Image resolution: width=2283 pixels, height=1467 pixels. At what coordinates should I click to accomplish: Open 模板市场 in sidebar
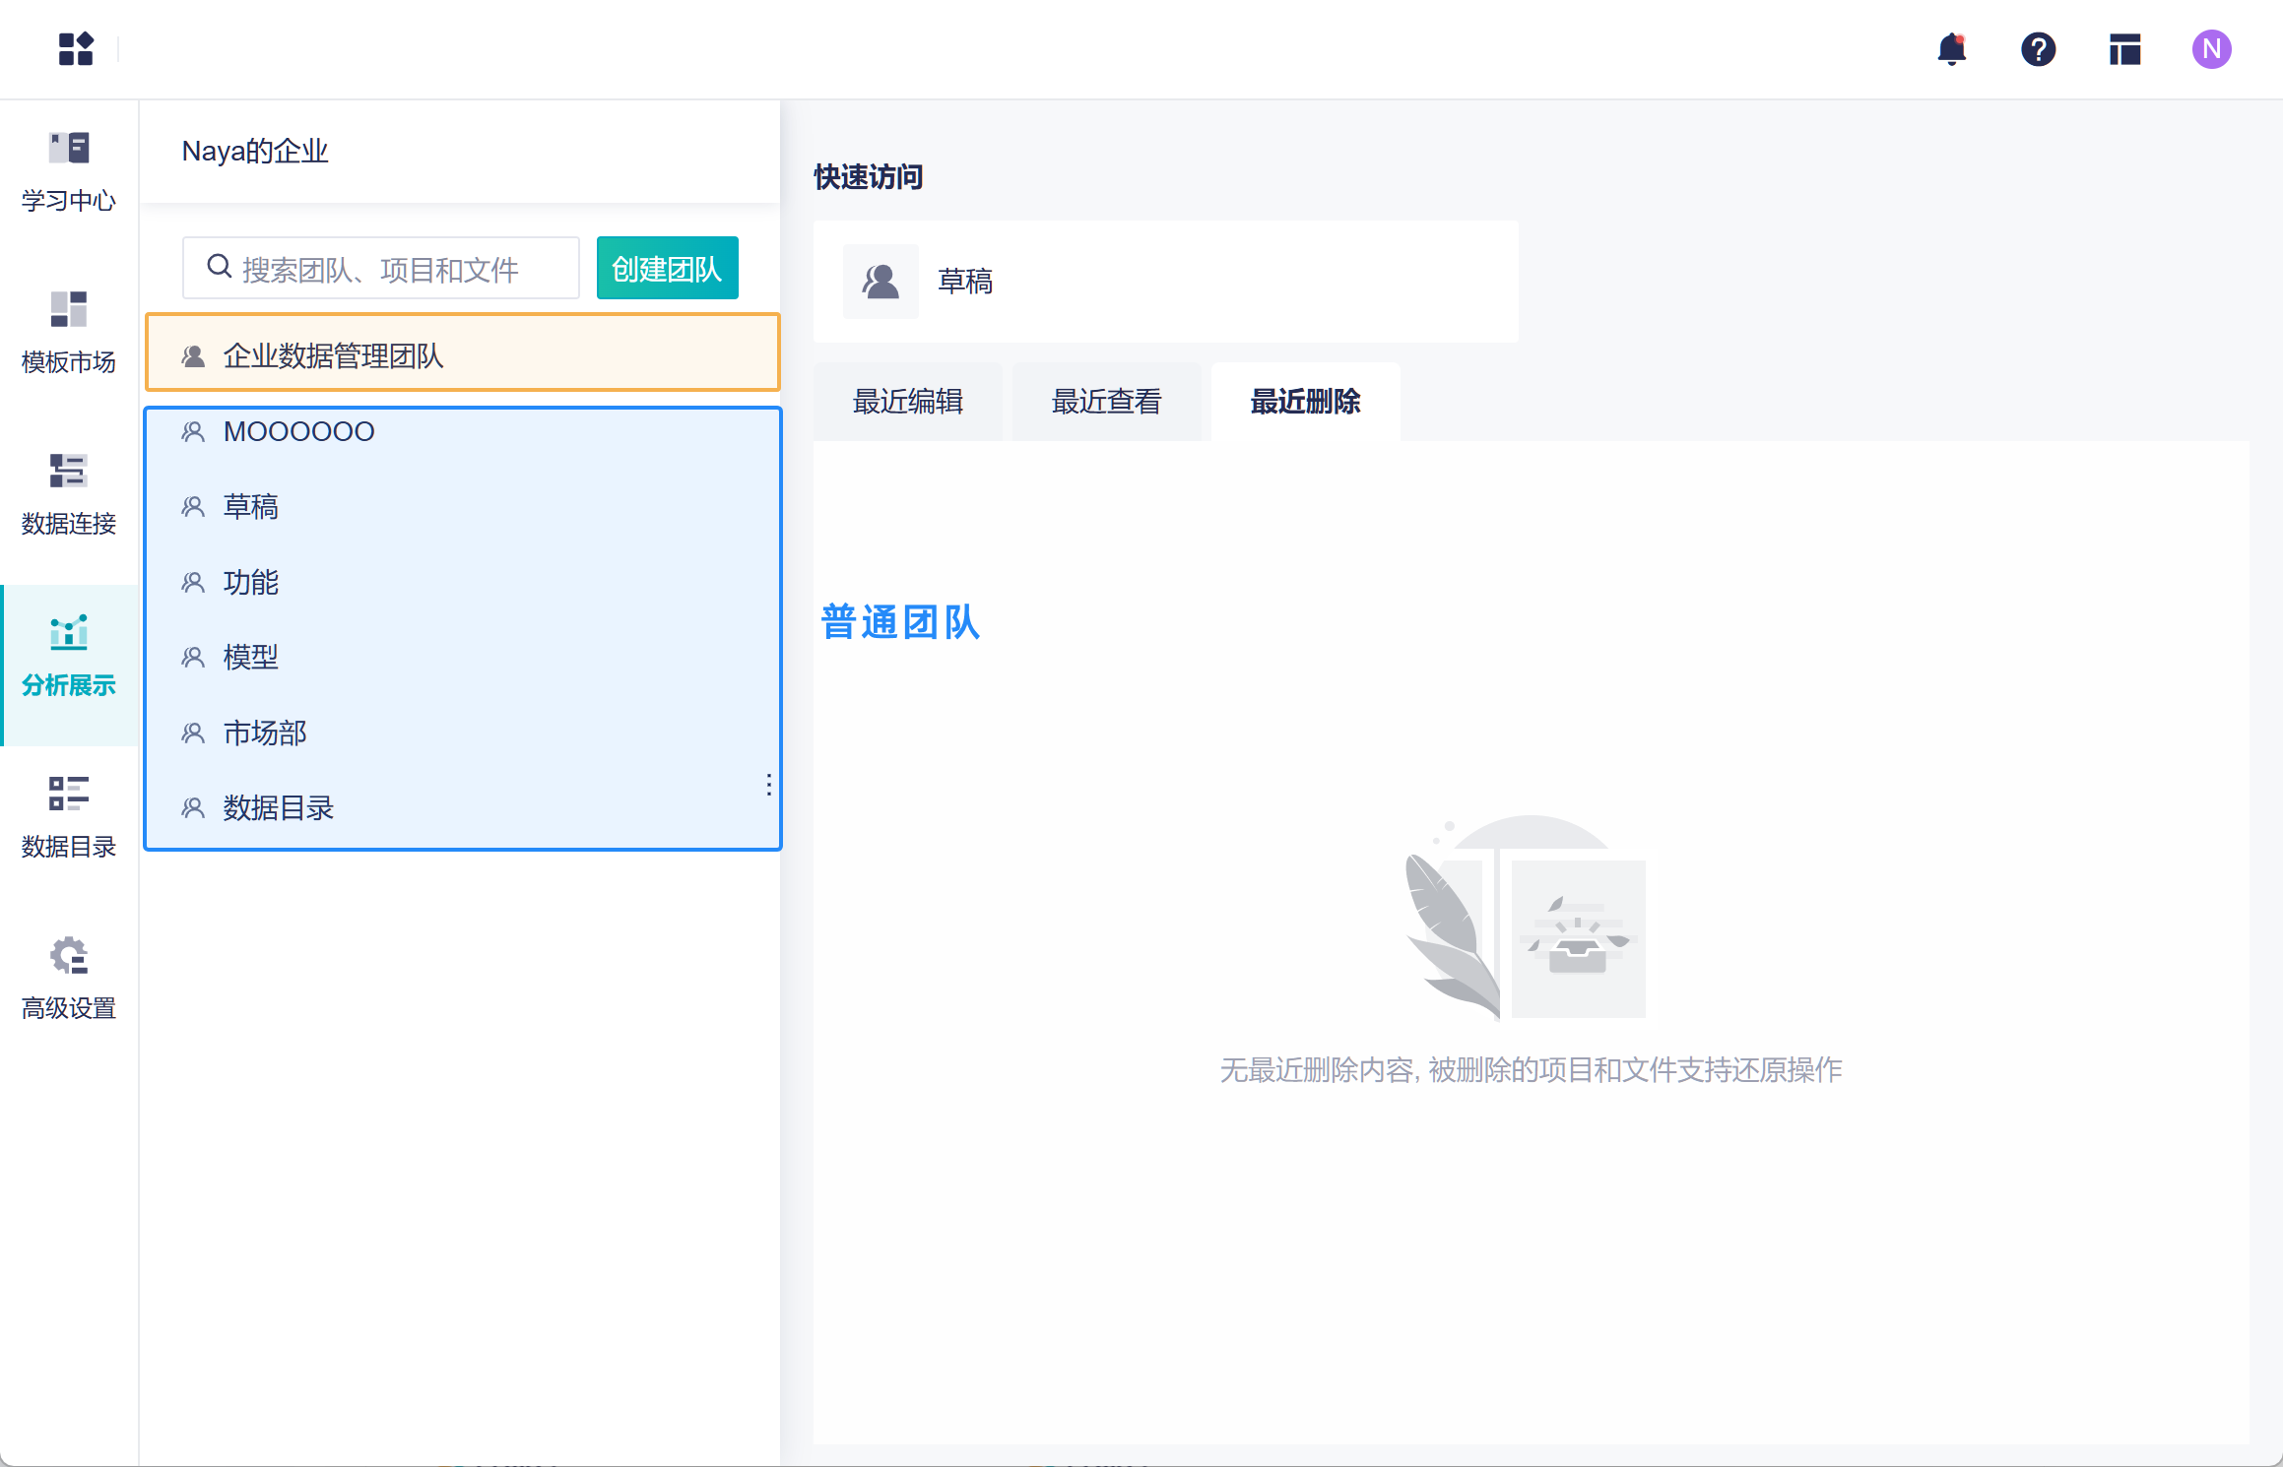(69, 333)
